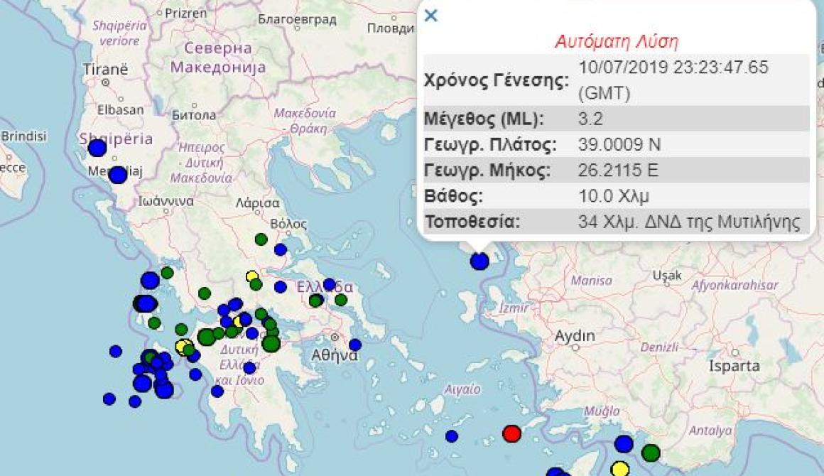Select green marker right of Ελλάδα label
824x476 pixels.
click(341, 300)
